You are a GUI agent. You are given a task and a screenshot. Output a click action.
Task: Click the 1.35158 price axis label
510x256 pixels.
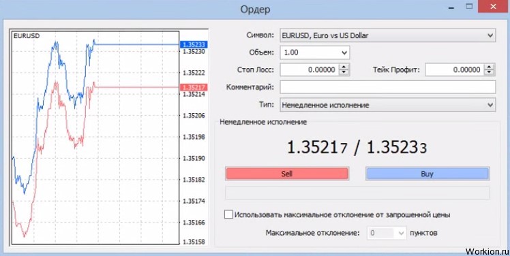(194, 242)
